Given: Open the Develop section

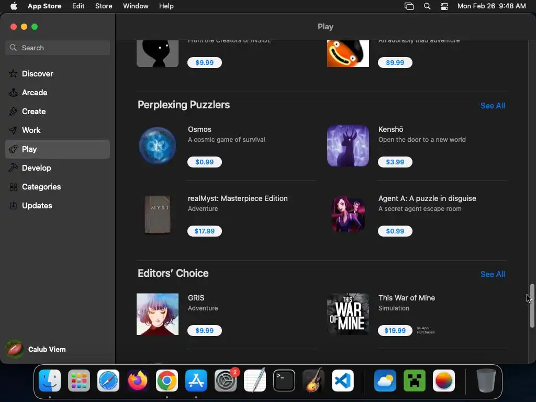Looking at the screenshot, I should pos(58,168).
